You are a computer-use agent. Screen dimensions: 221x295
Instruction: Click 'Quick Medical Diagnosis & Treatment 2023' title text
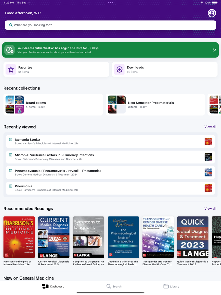192,263
